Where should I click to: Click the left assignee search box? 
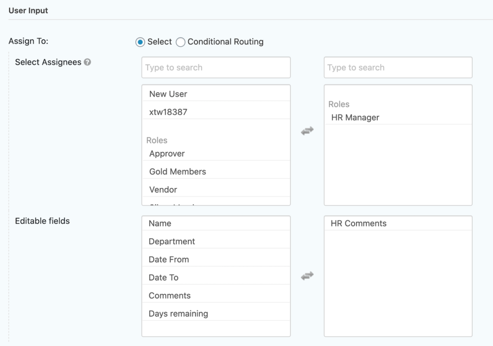216,67
